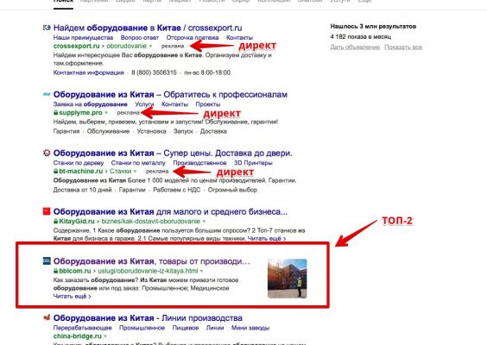Click the 'реклама' label beside crossexport.ru
The height and width of the screenshot is (345, 487).
(173, 46)
